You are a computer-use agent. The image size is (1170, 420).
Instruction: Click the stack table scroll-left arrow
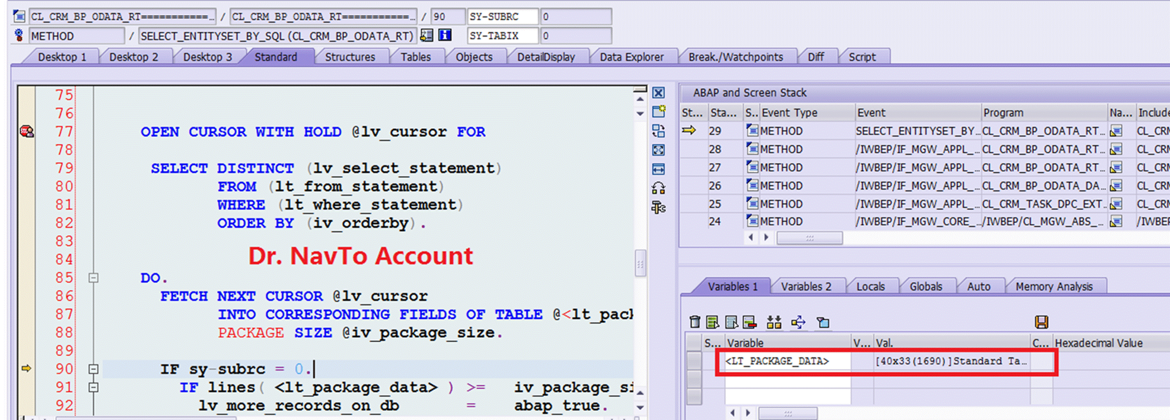[751, 238]
